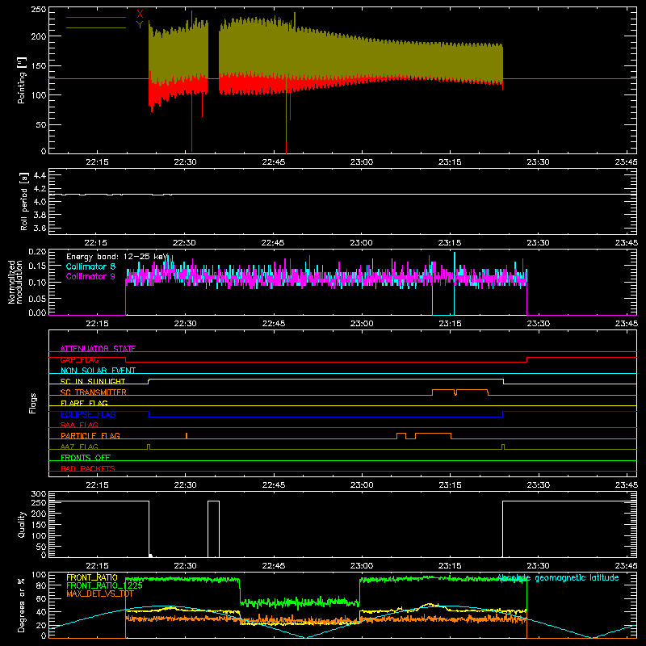Select the SC_TRANSMITTER flag label
Screen dimensions: 646x646
pyautogui.click(x=94, y=392)
